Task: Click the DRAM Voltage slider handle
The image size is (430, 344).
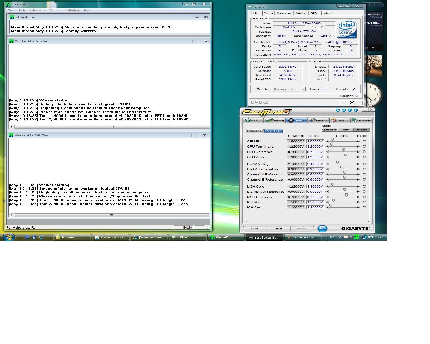Action: (x=338, y=162)
